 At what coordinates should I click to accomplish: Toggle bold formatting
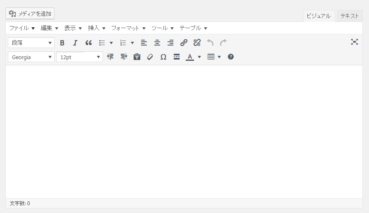click(x=62, y=43)
